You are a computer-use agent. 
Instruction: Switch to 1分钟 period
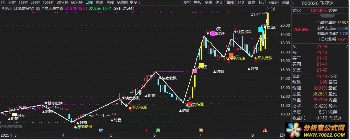[23, 2]
